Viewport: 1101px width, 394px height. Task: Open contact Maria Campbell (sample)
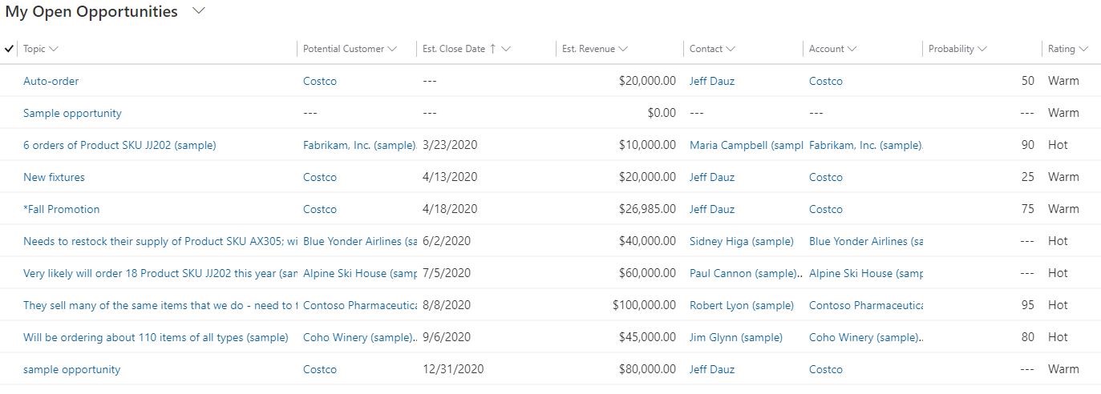(746, 145)
